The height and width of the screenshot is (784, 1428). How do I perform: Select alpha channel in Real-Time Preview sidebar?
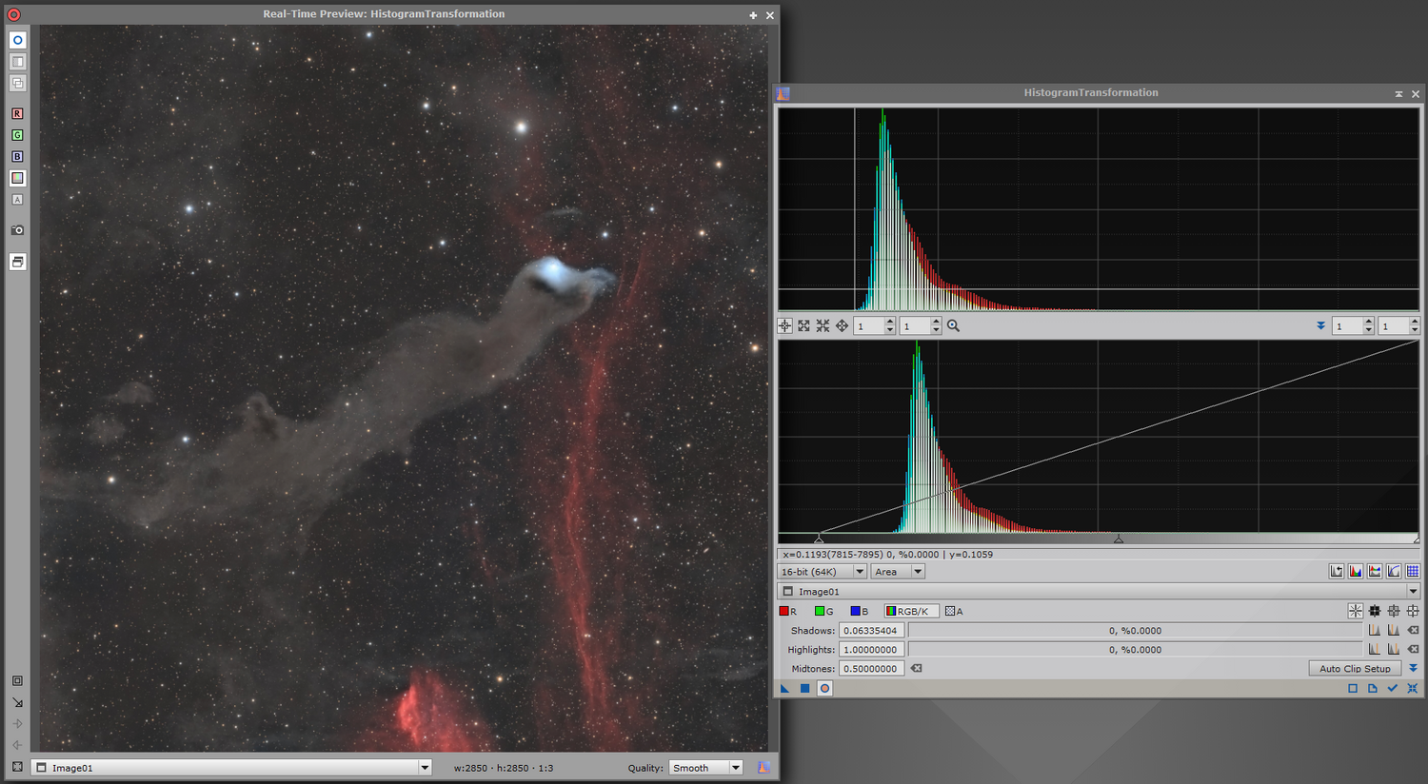click(17, 200)
